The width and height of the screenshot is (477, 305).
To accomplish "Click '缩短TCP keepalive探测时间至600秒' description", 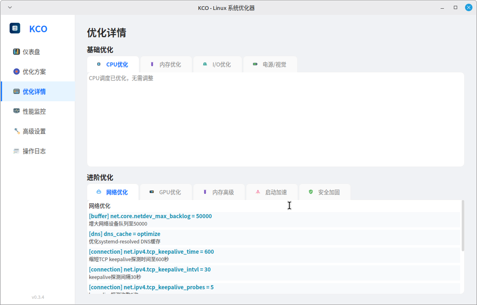I will coord(129,260).
